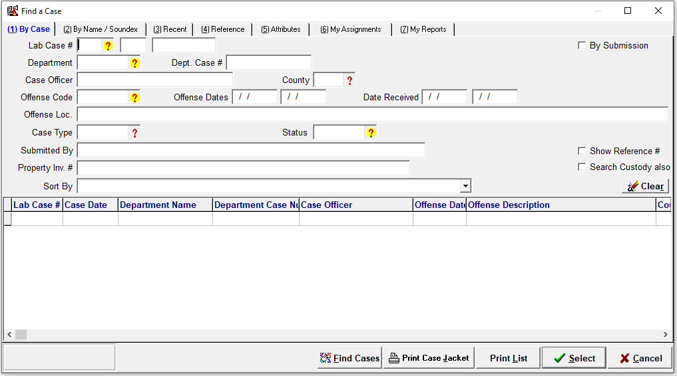Maximize the Find a Case window

point(628,11)
